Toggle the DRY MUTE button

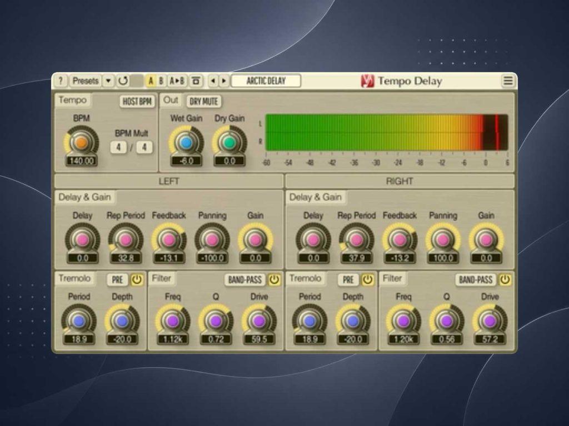tap(203, 102)
